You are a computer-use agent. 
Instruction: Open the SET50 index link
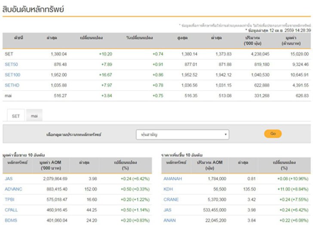click(x=11, y=64)
